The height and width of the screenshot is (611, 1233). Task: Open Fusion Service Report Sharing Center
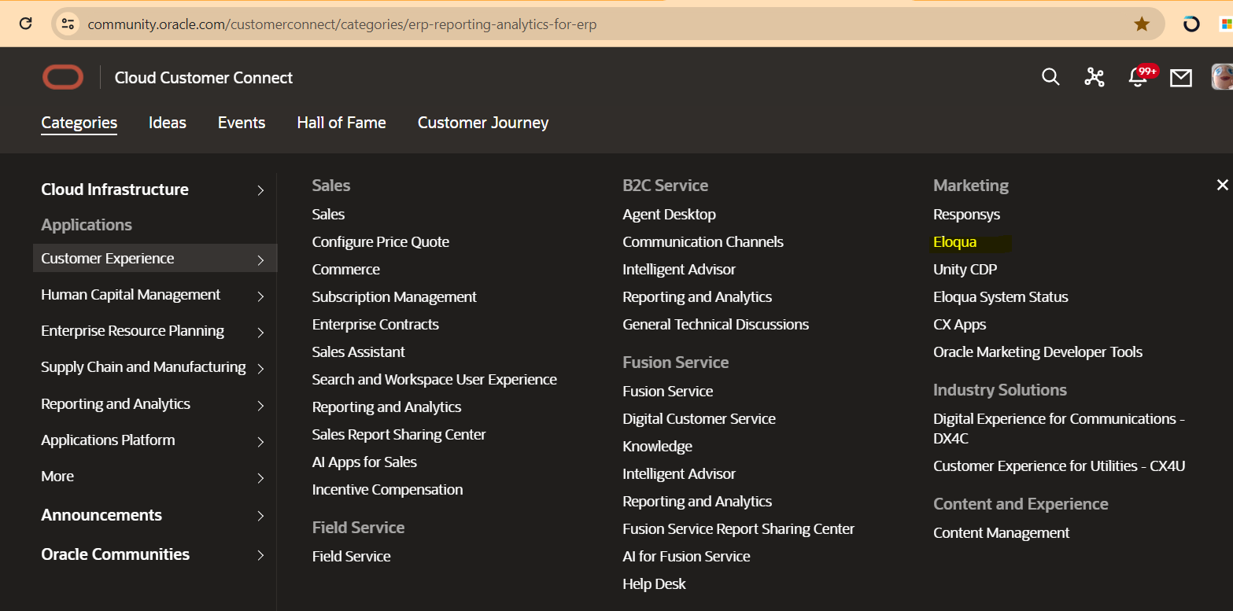point(739,528)
